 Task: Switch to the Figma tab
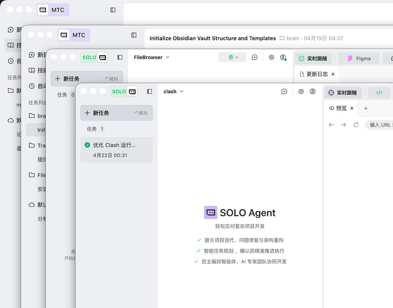pyautogui.click(x=359, y=58)
